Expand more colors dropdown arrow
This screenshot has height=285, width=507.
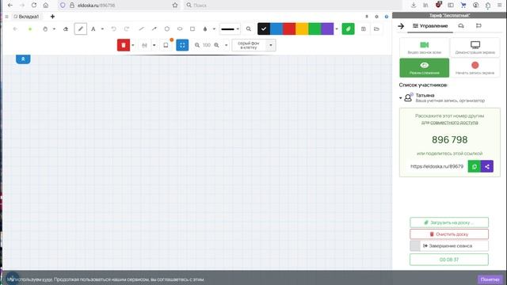pos(337,29)
